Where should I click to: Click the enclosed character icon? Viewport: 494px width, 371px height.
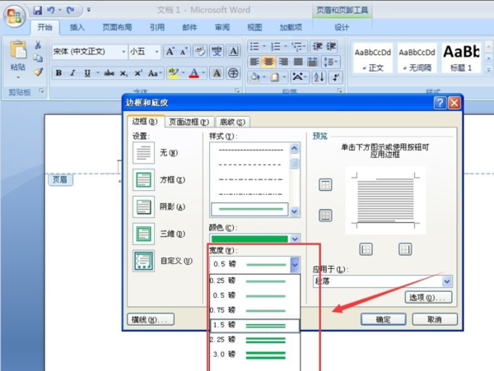click(x=233, y=73)
